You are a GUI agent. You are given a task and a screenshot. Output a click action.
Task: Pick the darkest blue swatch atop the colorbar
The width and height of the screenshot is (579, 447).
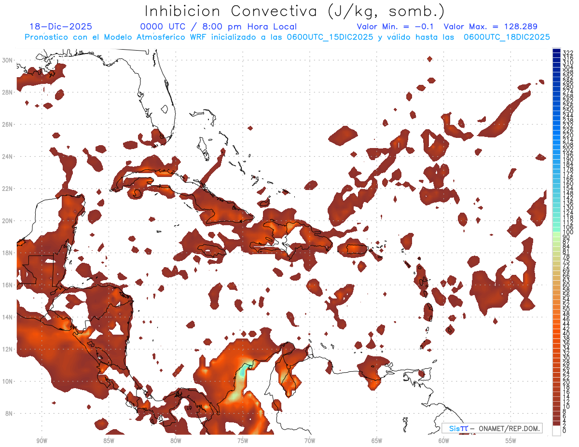557,51
